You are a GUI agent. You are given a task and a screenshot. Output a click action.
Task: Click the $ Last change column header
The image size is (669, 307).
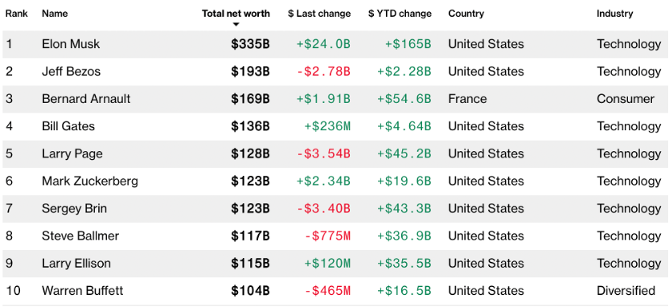point(319,13)
